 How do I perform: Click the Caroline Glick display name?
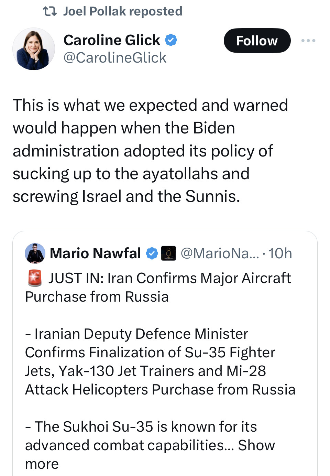coord(112,40)
